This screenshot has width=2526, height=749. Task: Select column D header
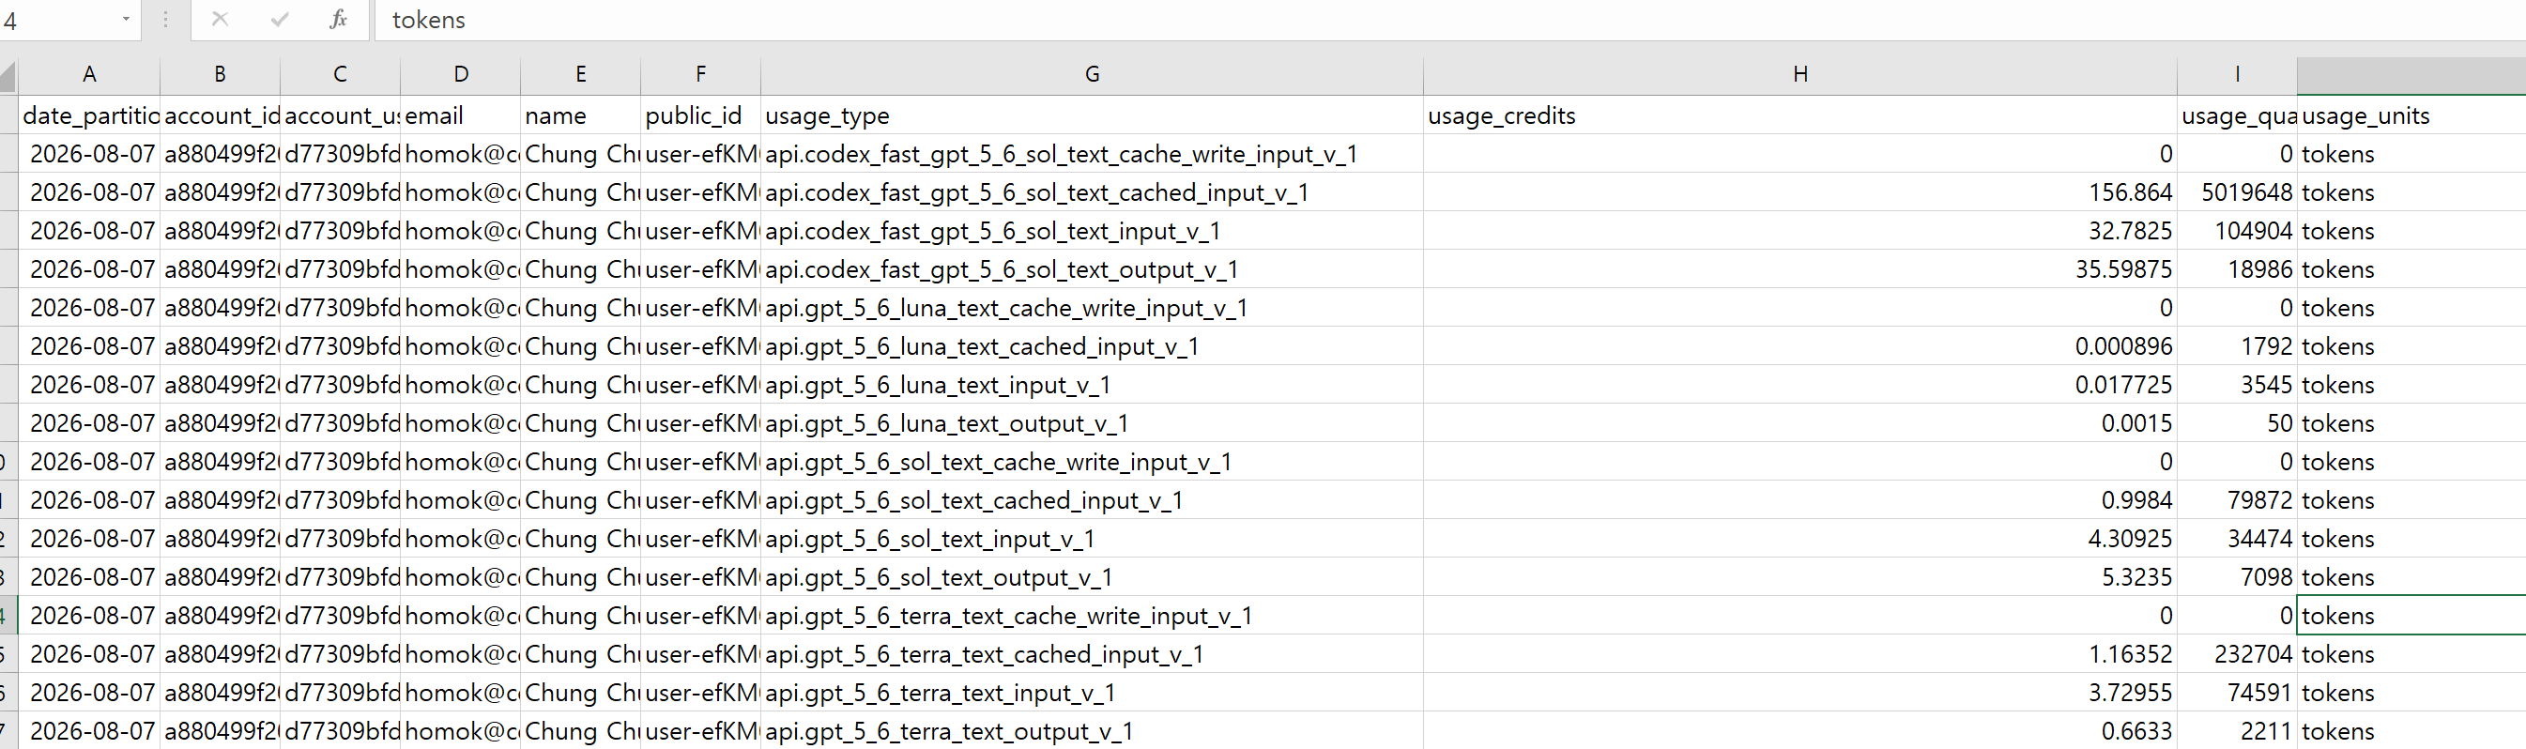[461, 75]
